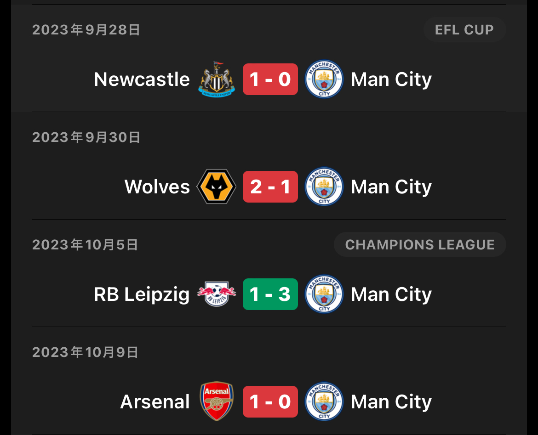
Task: Tap Man City crest in Arsenal match
Action: [324, 401]
